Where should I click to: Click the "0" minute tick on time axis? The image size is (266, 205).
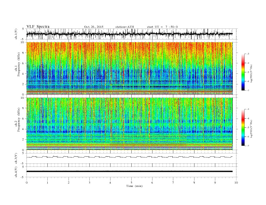click(27, 183)
